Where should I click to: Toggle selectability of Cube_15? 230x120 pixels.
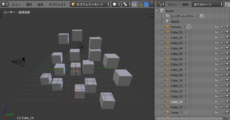(x=222, y=107)
